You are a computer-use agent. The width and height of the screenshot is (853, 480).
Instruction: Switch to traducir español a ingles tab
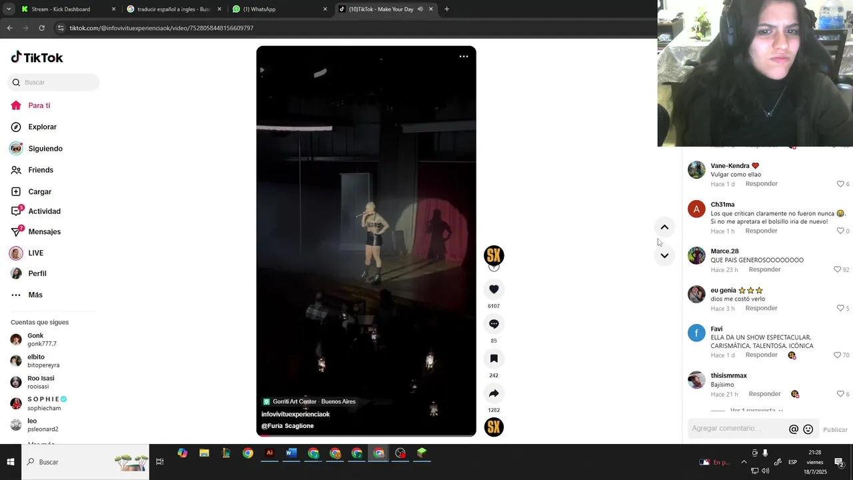point(173,9)
